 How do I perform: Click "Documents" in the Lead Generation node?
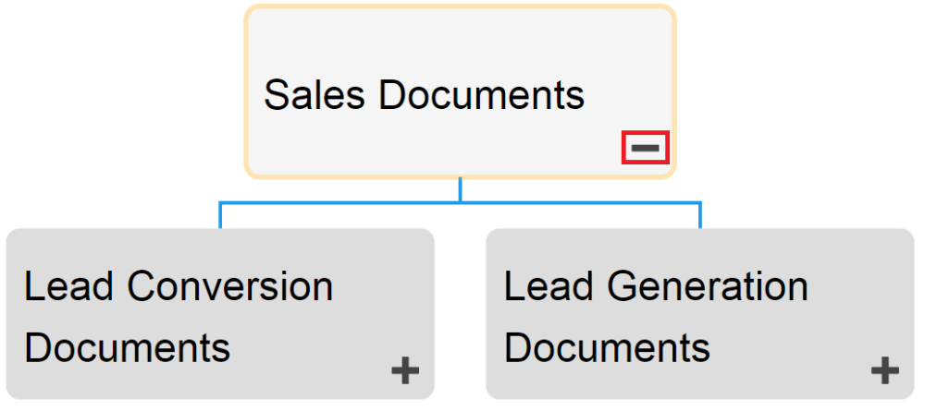[607, 348]
